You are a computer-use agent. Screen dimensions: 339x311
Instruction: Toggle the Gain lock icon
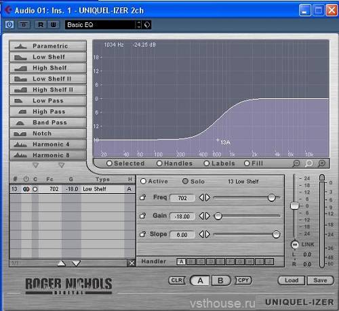[142, 215]
